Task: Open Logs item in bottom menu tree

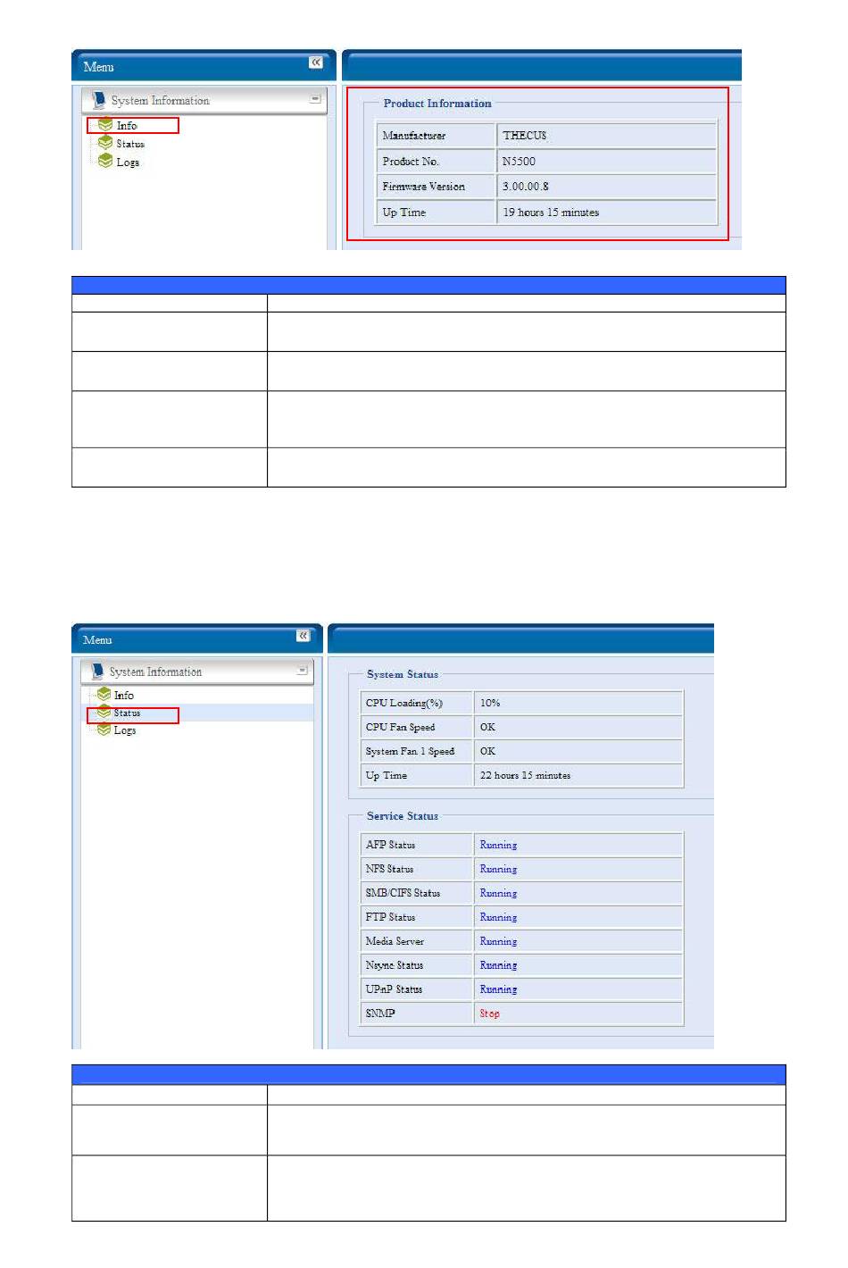Action: [x=125, y=730]
